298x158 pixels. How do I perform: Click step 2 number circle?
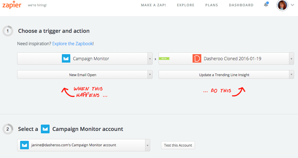8,129
